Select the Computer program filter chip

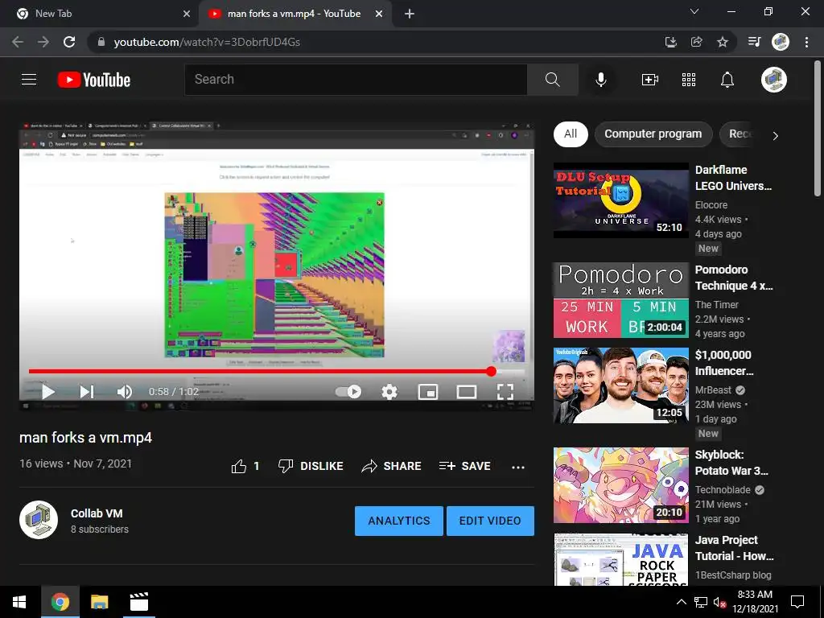pos(653,134)
